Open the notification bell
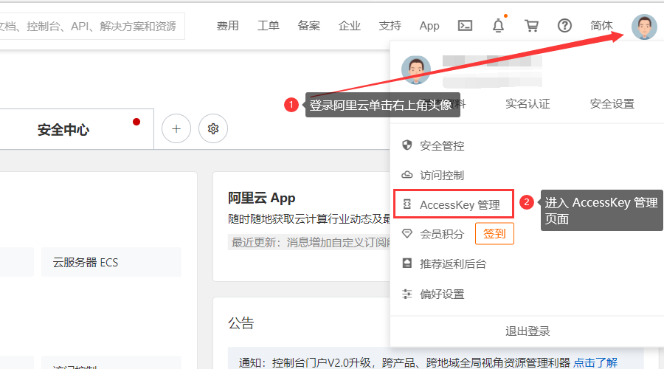This screenshot has height=369, width=664. click(499, 26)
